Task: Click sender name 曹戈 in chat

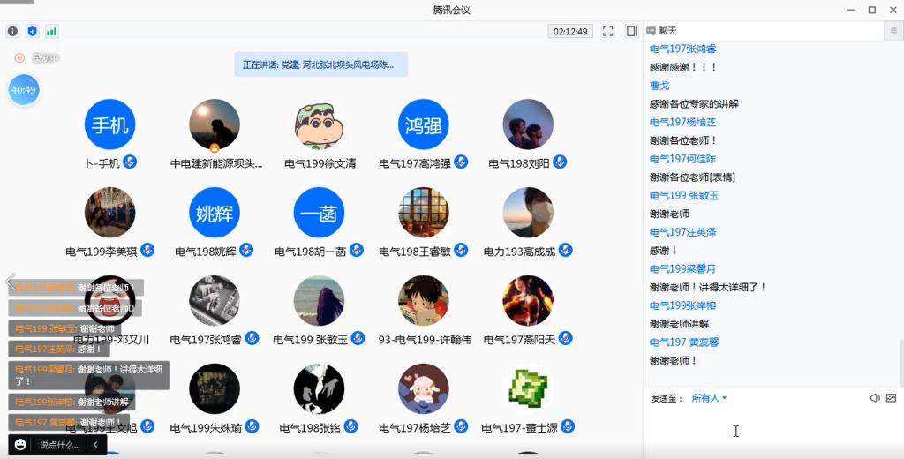Action: 659,86
